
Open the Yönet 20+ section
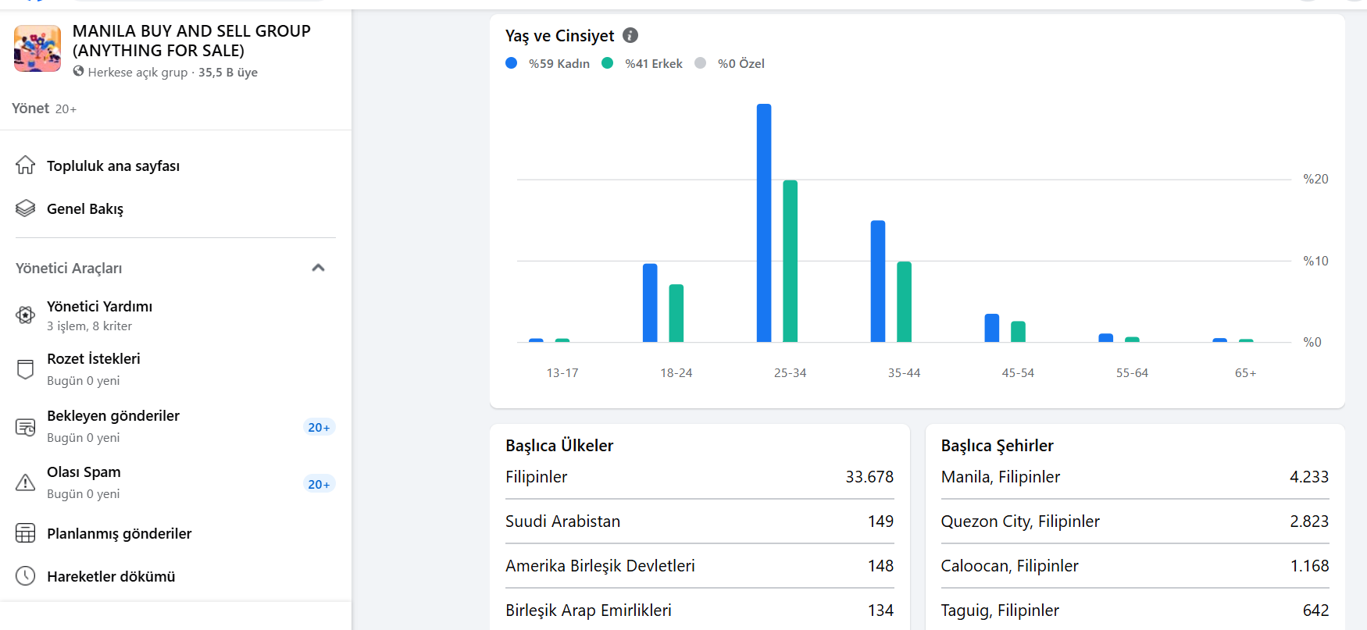point(44,109)
